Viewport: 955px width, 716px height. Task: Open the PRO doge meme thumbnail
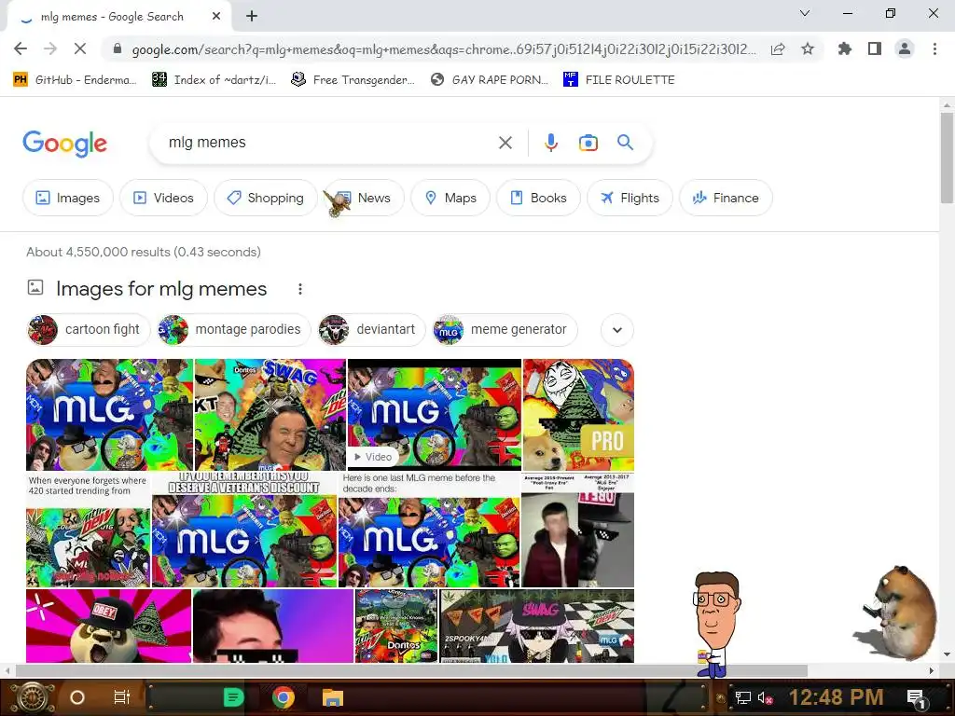tap(578, 415)
